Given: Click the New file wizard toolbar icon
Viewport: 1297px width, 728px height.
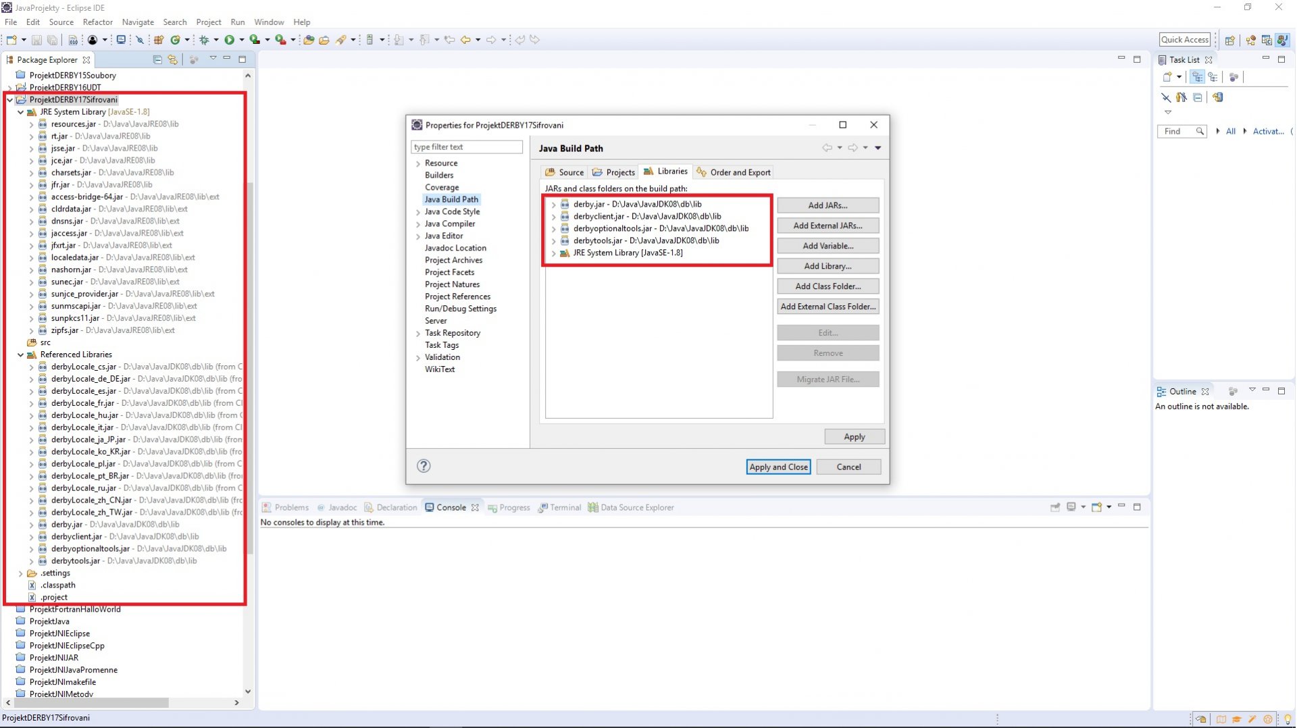Looking at the screenshot, I should coord(11,40).
